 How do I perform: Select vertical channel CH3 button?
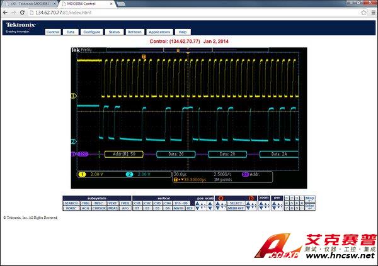pyautogui.click(x=157, y=203)
